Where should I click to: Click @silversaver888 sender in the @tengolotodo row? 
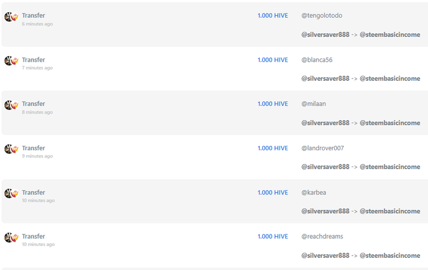click(325, 35)
